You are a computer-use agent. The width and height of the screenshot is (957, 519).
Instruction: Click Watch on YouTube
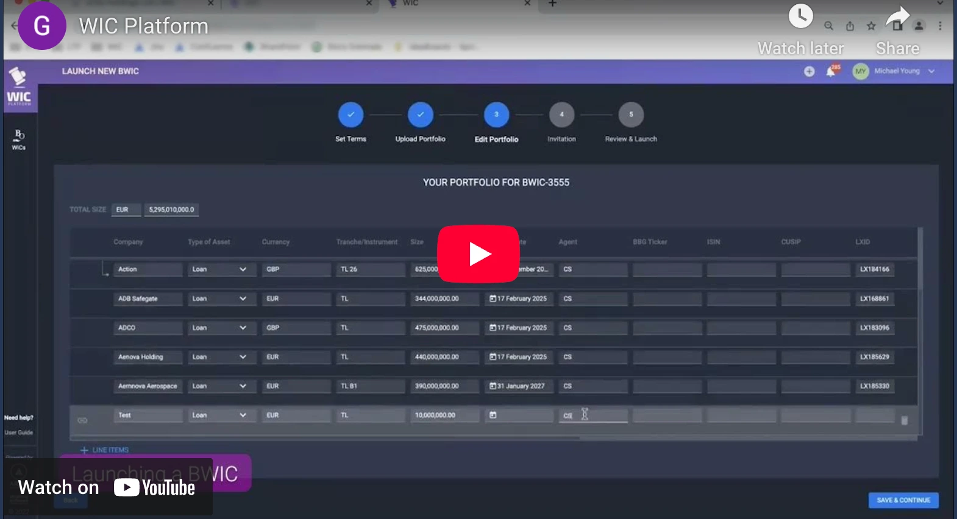107,487
